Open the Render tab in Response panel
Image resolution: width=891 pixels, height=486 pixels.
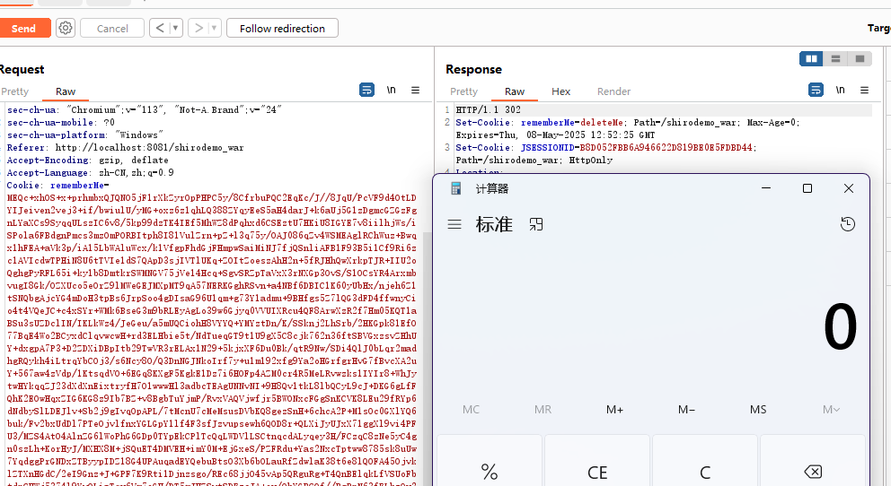point(613,91)
